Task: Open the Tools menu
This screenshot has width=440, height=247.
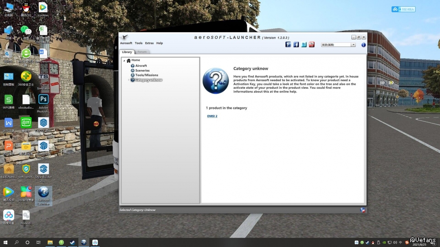Action: coord(139,43)
